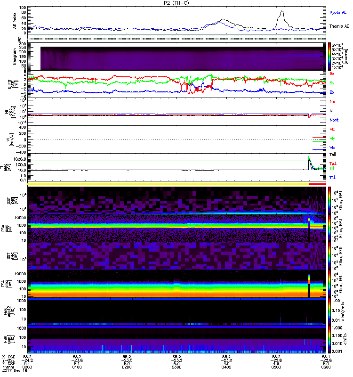Click the SST electron Eflux color bar
353x377 pixels.
pyautogui.click(x=329, y=256)
